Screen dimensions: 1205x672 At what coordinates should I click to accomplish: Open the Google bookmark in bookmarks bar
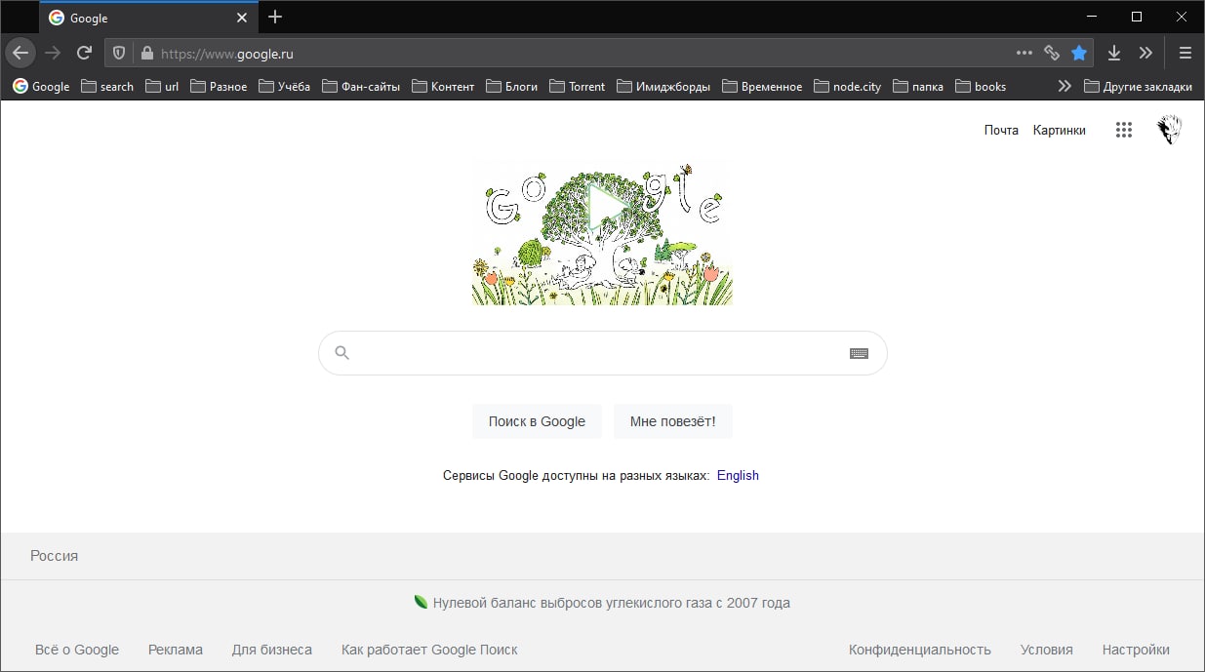click(41, 86)
